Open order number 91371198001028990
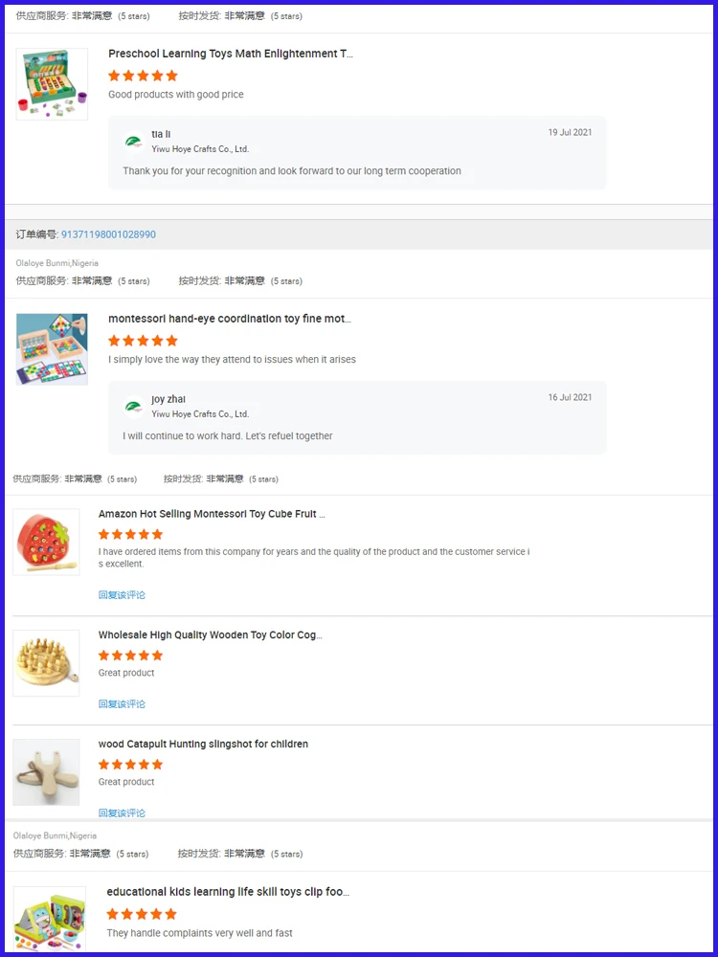718x957 pixels. pos(108,234)
